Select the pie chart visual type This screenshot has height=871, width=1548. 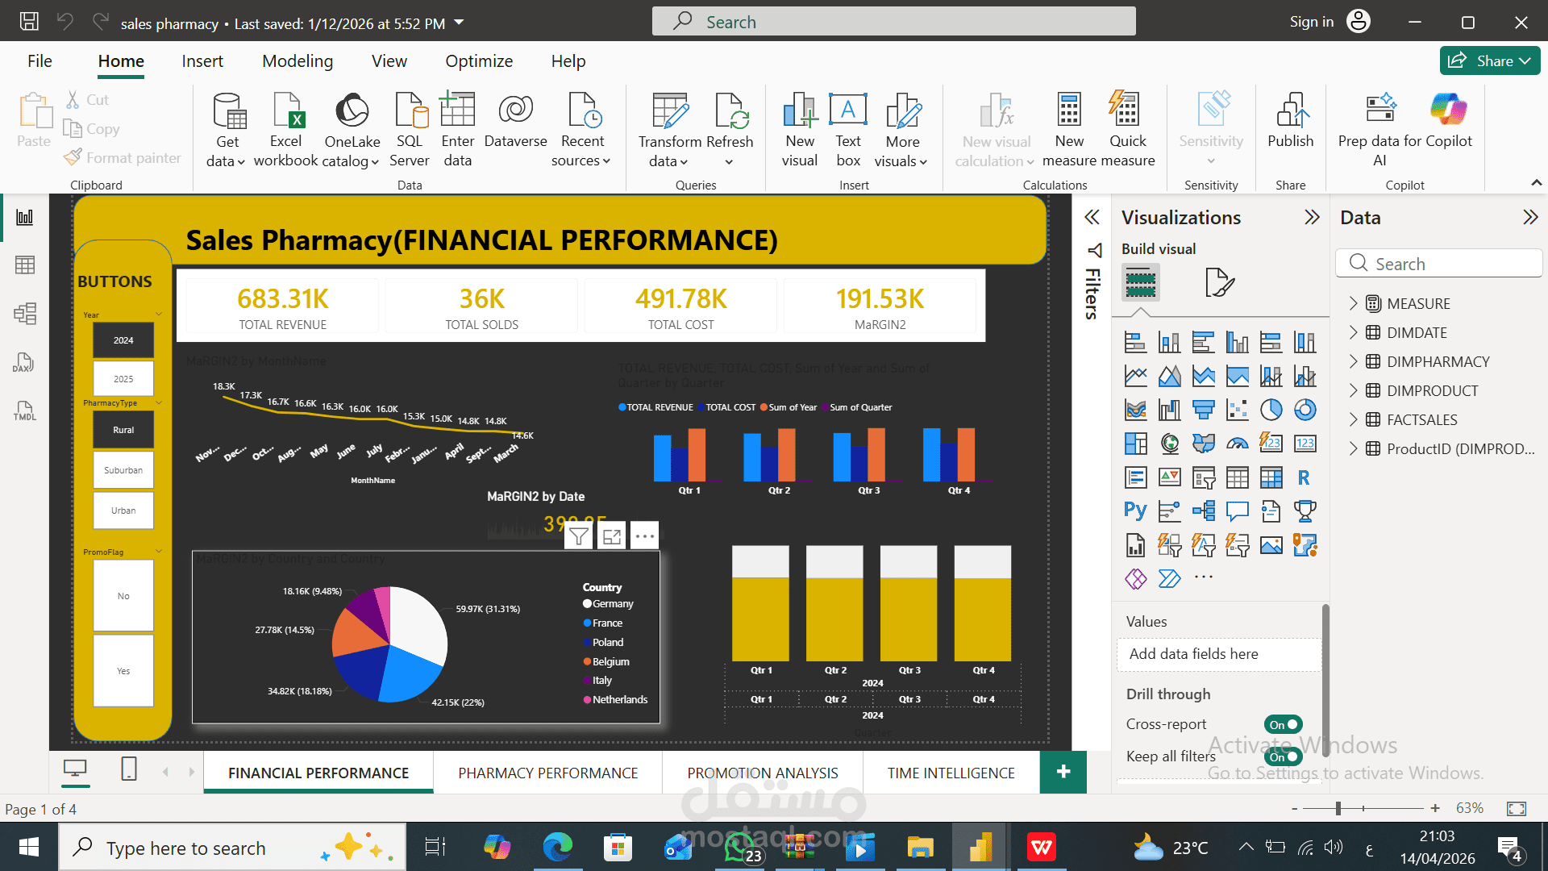[x=1271, y=410]
